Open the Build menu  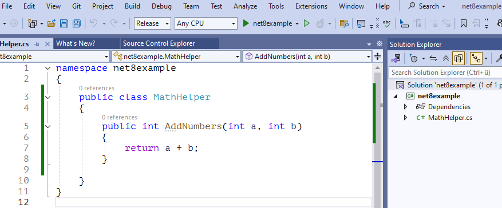(132, 6)
